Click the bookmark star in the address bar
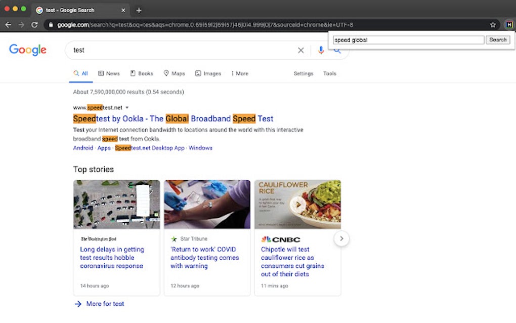516x323 pixels. (492, 23)
